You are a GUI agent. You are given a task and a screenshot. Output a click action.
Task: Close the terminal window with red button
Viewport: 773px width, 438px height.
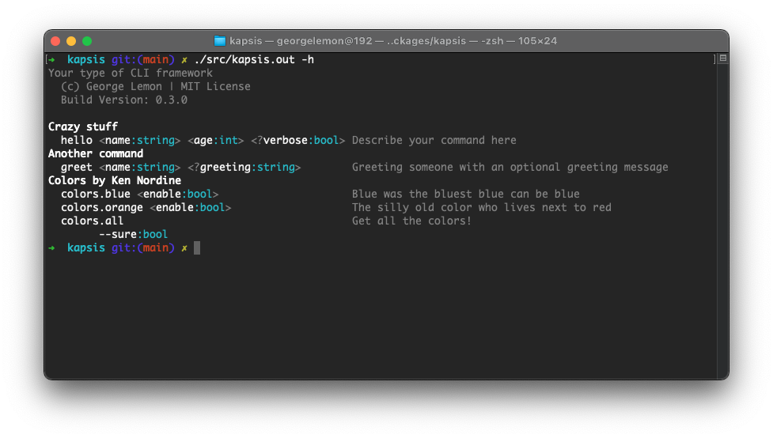click(x=55, y=41)
